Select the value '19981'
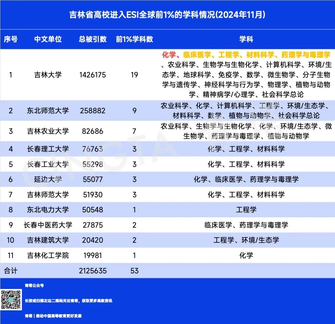The image size is (335, 324). tap(93, 255)
